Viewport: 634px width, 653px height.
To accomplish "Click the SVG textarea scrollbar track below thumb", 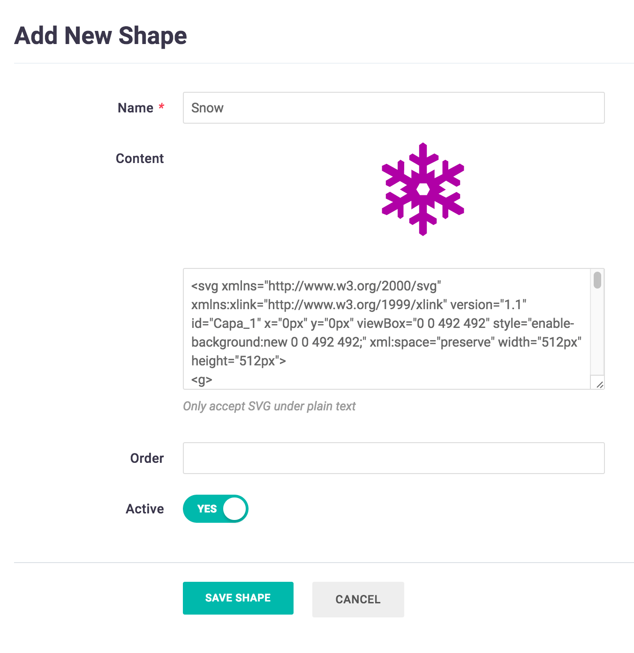I will tap(597, 337).
